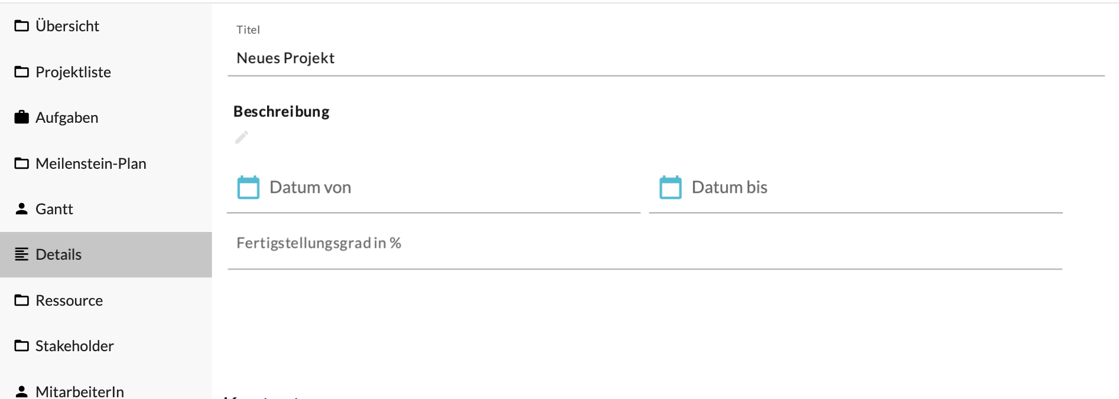Click the lines icon beside Details
This screenshot has width=1119, height=399.
(x=22, y=254)
